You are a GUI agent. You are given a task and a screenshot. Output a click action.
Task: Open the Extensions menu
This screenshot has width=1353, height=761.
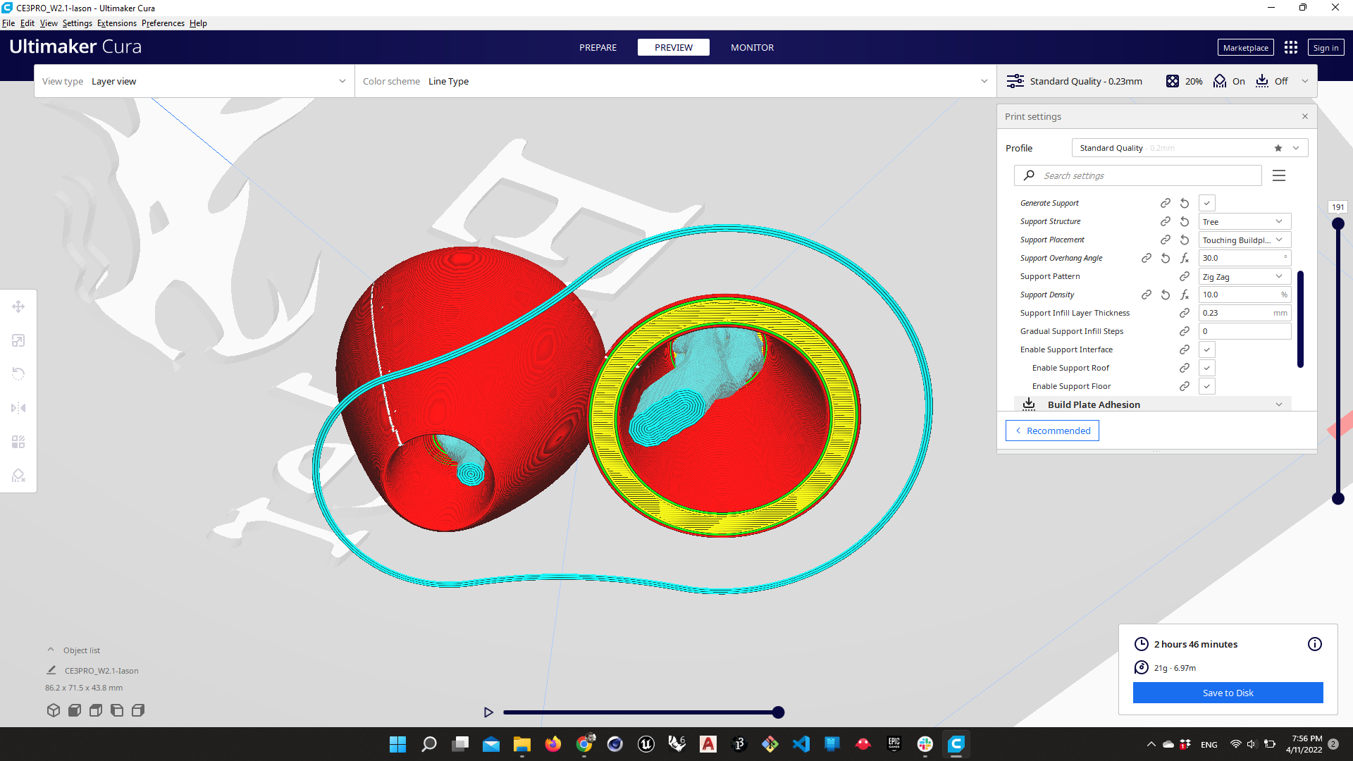click(x=117, y=23)
